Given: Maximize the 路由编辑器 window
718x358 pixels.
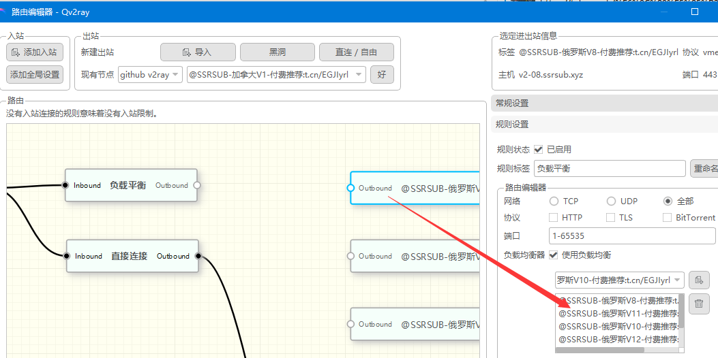Looking at the screenshot, I should click(695, 12).
